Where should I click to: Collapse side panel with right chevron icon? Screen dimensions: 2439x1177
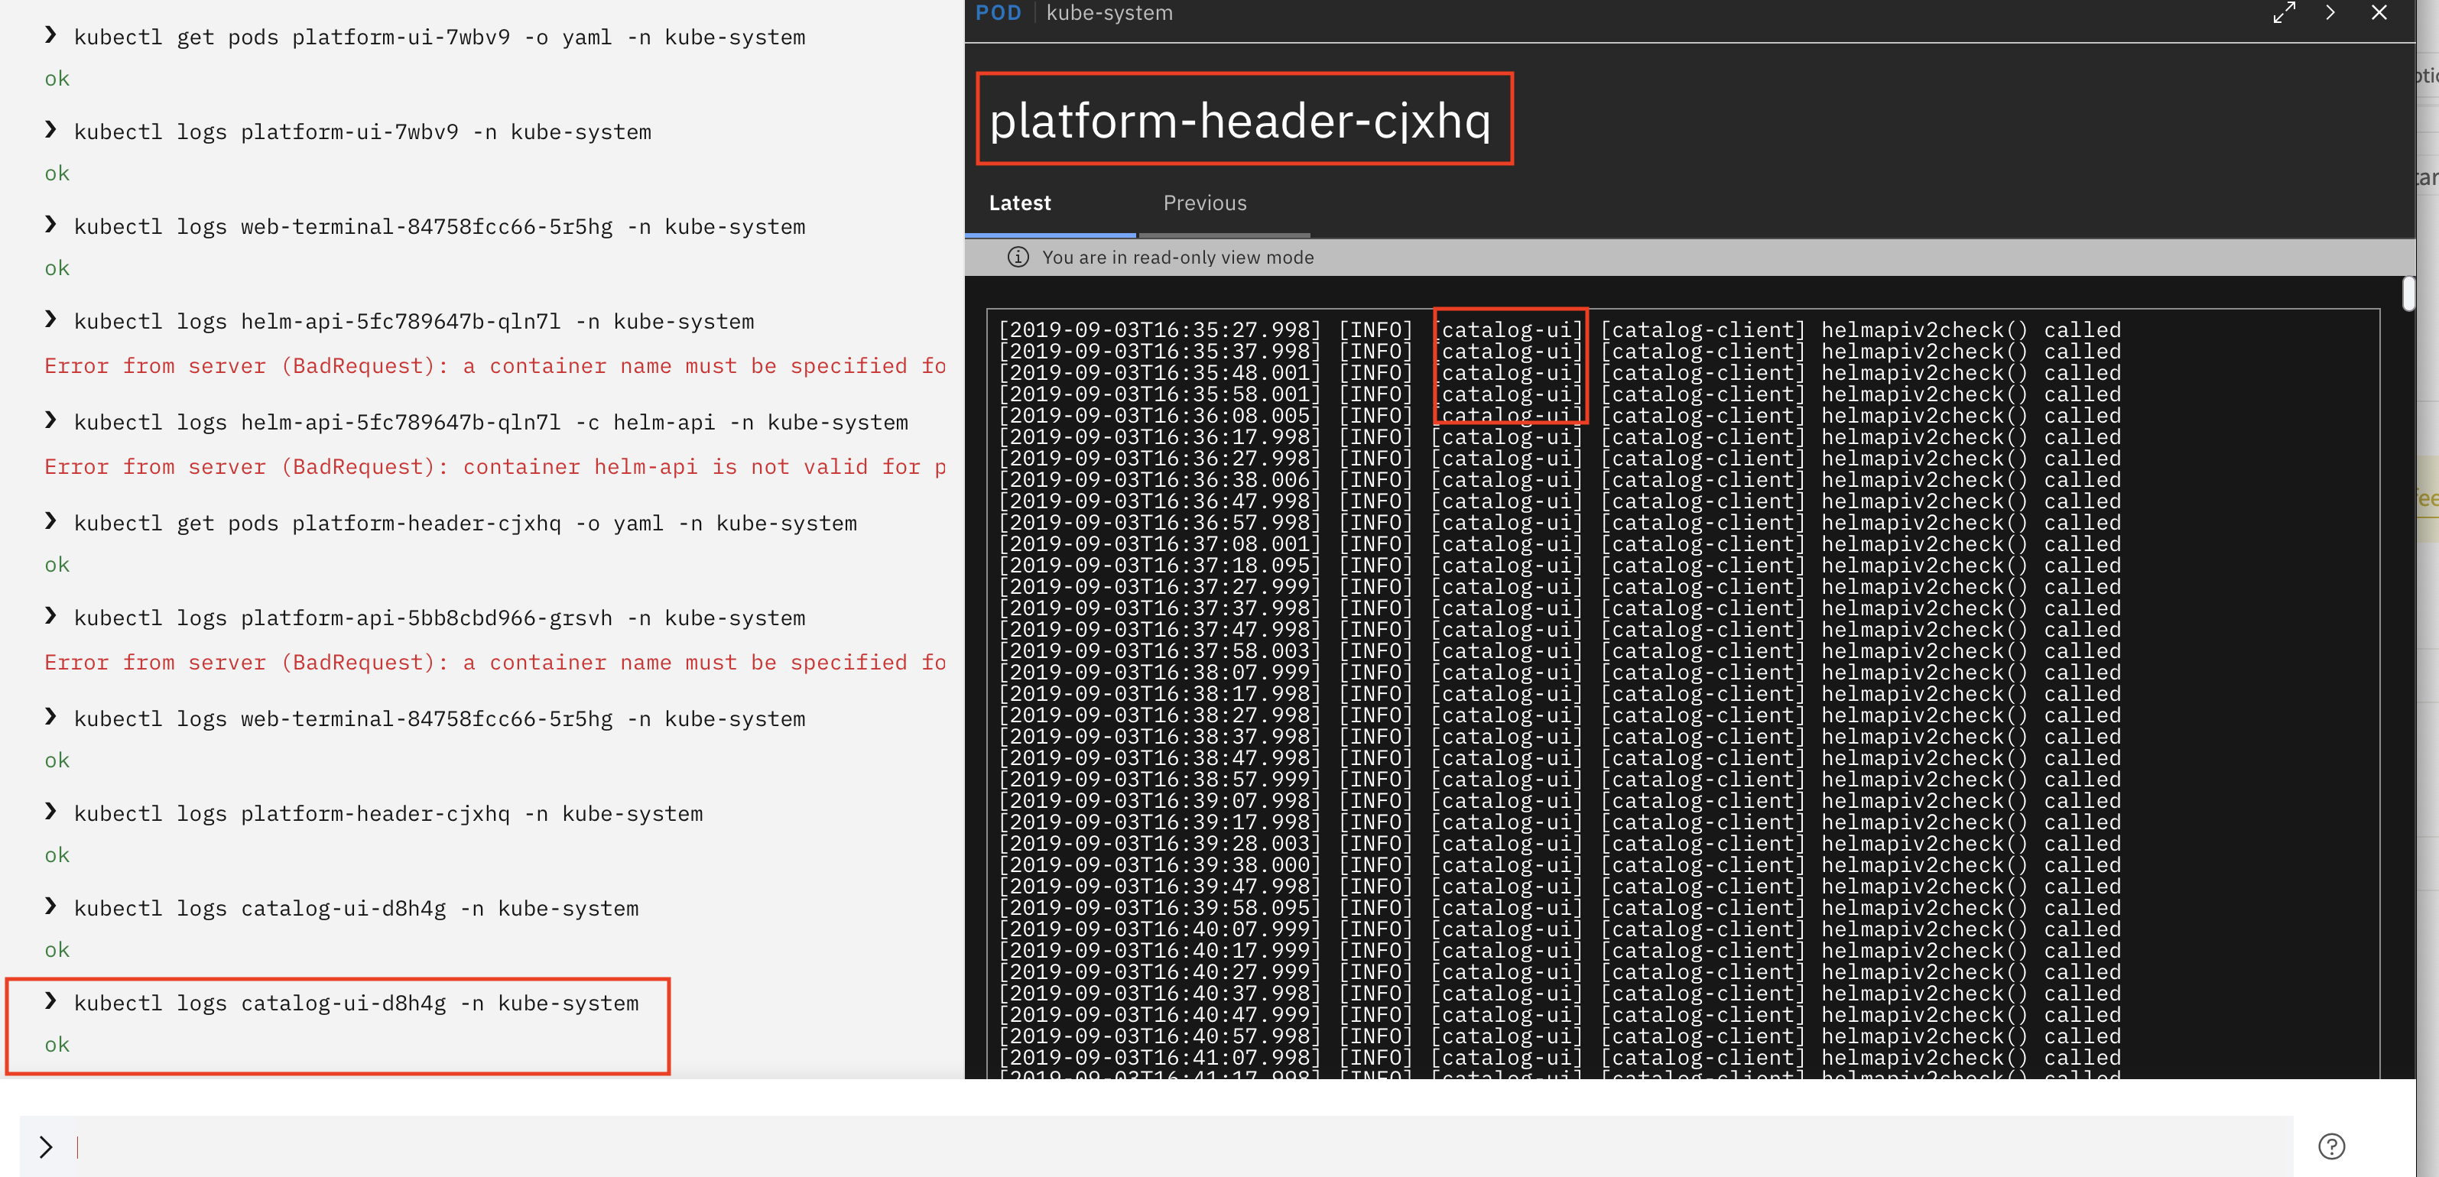pos(2330,12)
